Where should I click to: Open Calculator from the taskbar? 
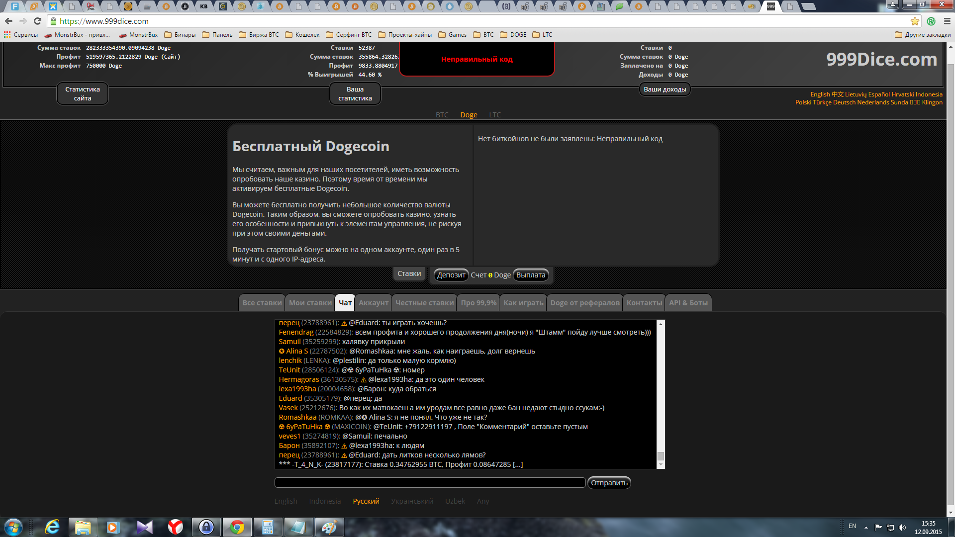(x=268, y=527)
